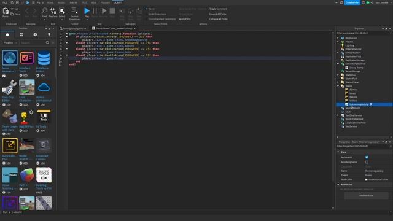Image resolution: width=393 pixels, height=221 pixels.
Task: Expand the Workspace node in Explorer
Action: [x=338, y=38]
